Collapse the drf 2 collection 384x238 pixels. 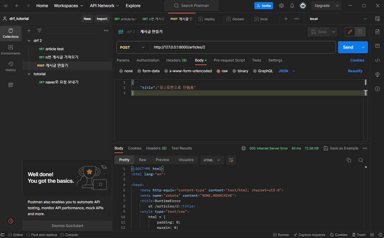(29, 41)
